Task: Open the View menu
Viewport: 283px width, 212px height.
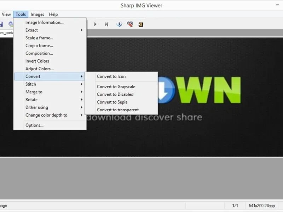Action: coord(6,14)
